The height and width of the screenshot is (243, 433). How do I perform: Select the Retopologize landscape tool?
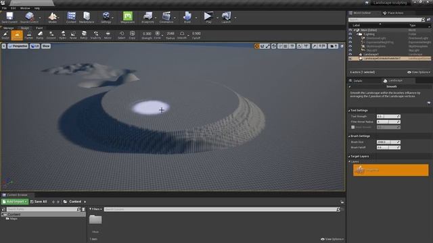point(84,35)
